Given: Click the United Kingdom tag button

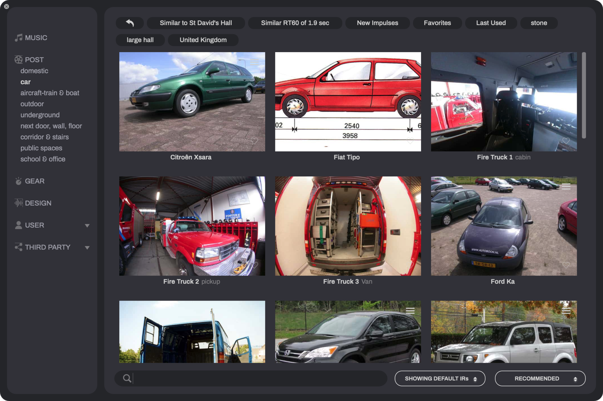Looking at the screenshot, I should 203,40.
